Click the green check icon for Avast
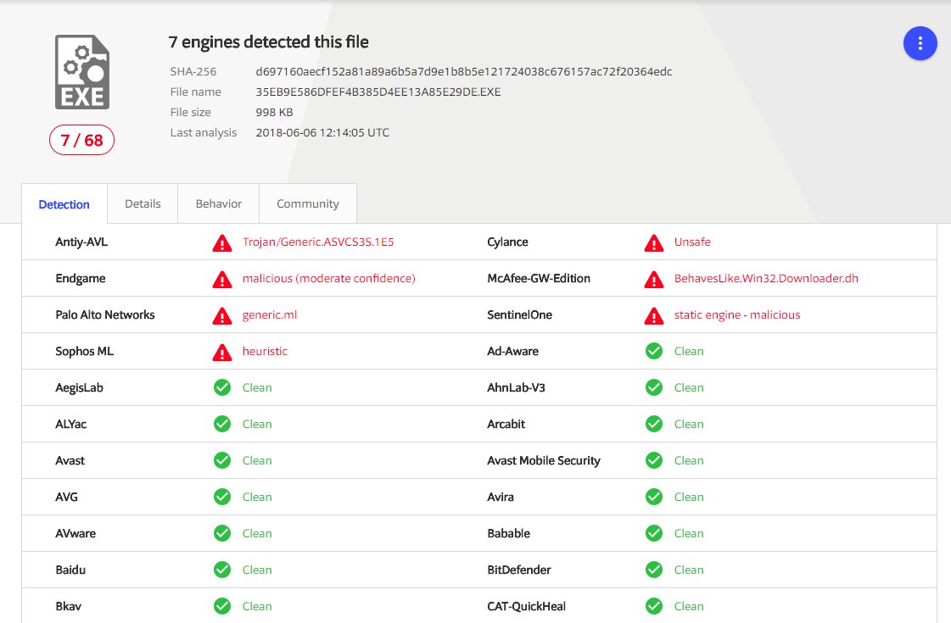Viewport: 951px width, 623px height. tap(222, 460)
